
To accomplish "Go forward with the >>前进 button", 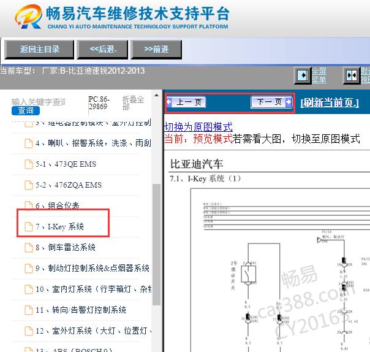I will (x=156, y=50).
